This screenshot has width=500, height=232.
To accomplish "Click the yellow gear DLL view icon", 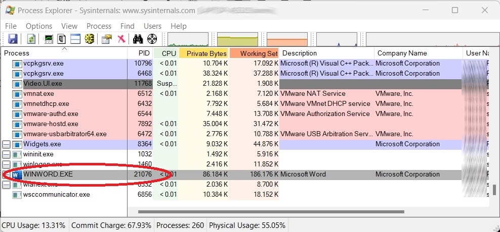I will point(89,39).
